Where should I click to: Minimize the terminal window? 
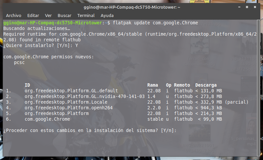(x=239, y=7)
